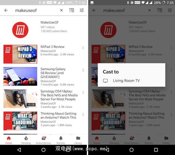Select Living Room TV in the Cast to dialog
Screen dimensions: 175x155
pyautogui.click(x=131, y=81)
